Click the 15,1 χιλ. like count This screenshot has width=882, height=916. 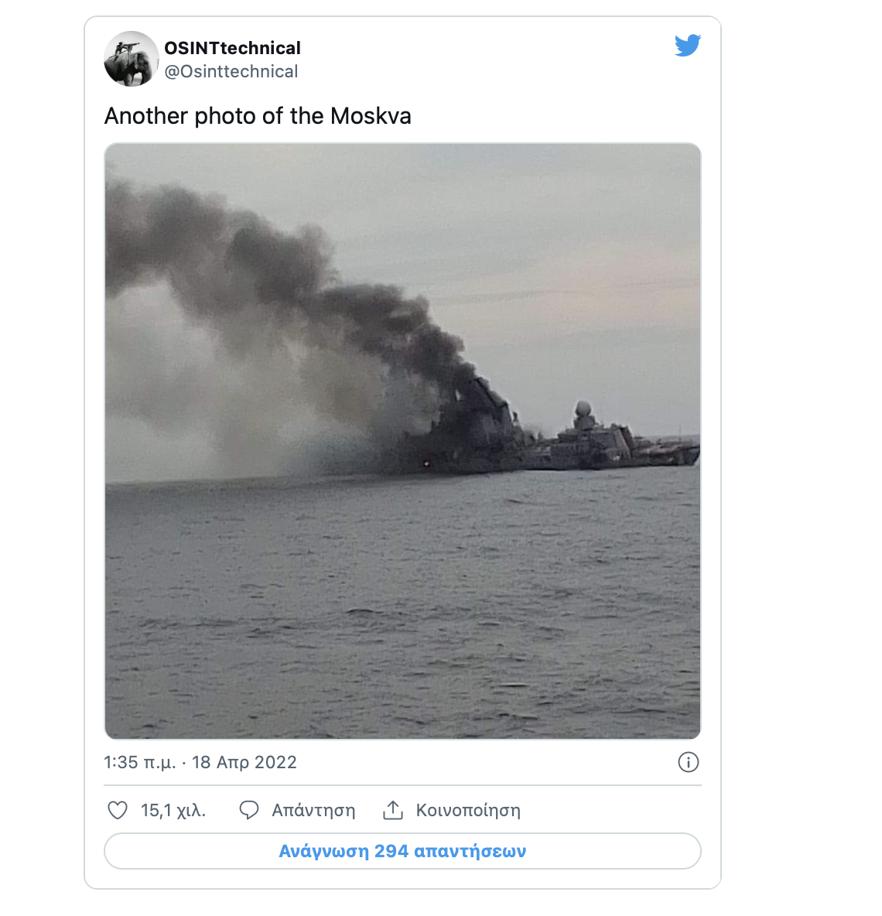pos(173,810)
